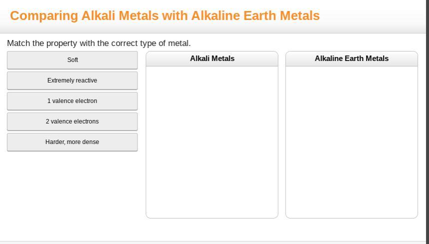The width and height of the screenshot is (429, 244).
Task: Click inside the empty Alkali Metals drop box
Action: [x=212, y=142]
